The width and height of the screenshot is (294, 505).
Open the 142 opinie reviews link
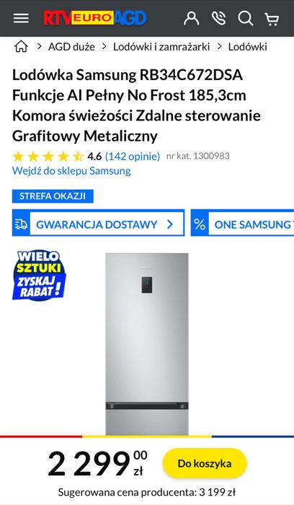pyautogui.click(x=133, y=157)
